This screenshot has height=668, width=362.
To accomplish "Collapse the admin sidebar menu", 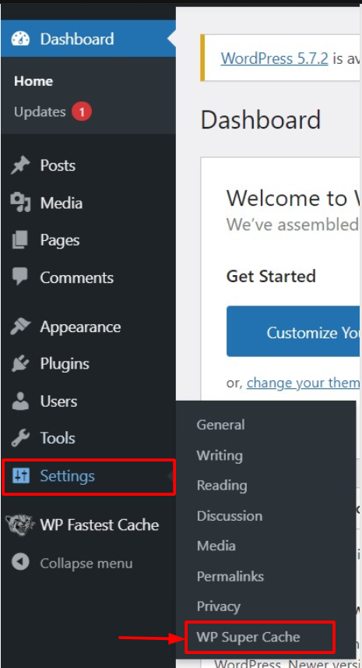I will point(72,564).
